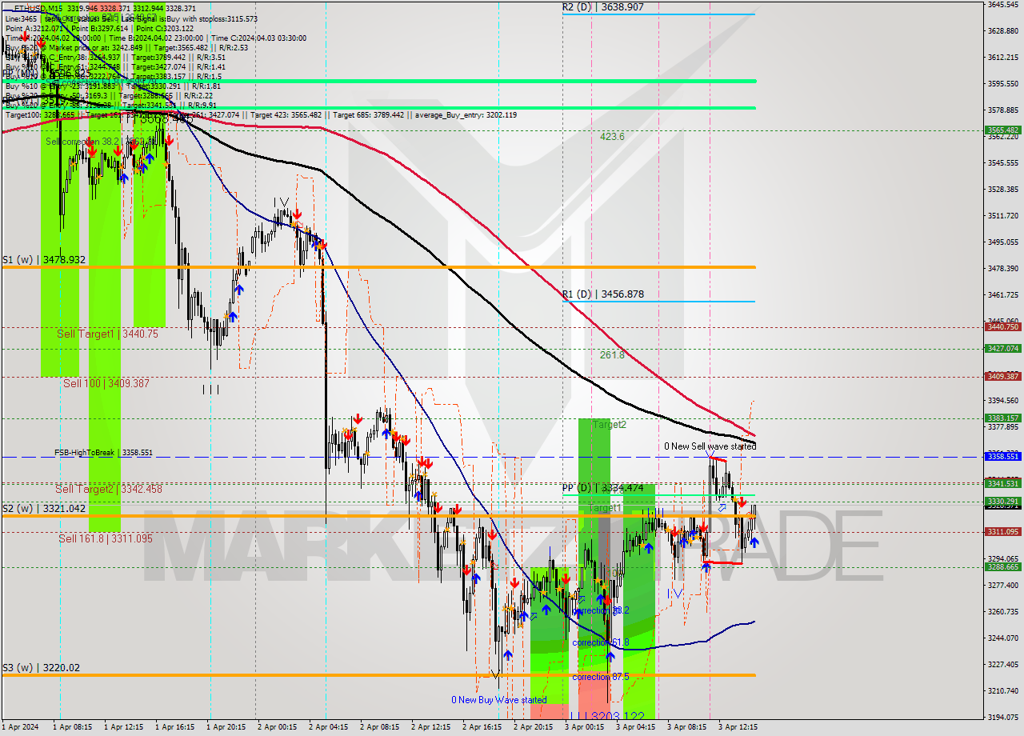The width and height of the screenshot is (1024, 736).
Task: Select the '2 Apr 12:15' time axis label
Action: pyautogui.click(x=431, y=728)
